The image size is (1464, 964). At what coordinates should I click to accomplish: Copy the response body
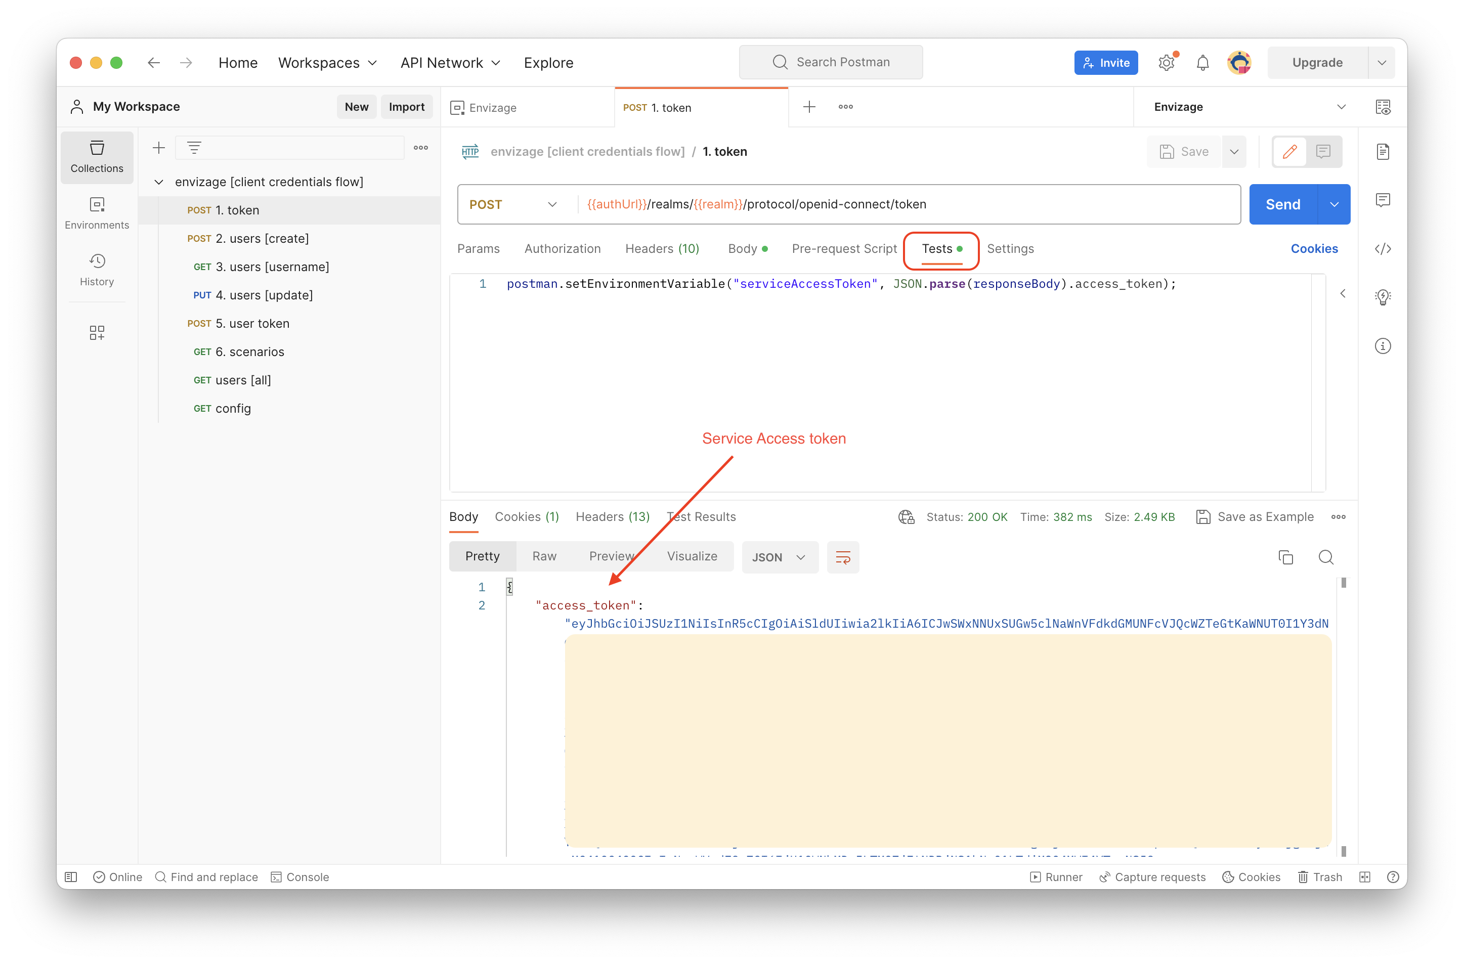tap(1285, 557)
